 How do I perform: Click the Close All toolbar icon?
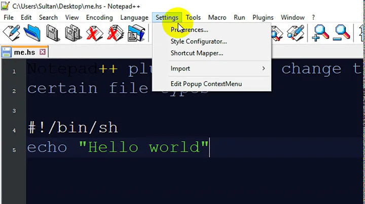click(x=116, y=33)
